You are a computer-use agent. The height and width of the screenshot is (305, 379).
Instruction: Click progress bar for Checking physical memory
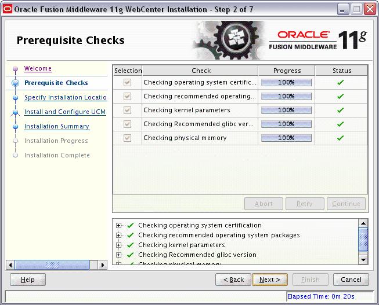[286, 138]
